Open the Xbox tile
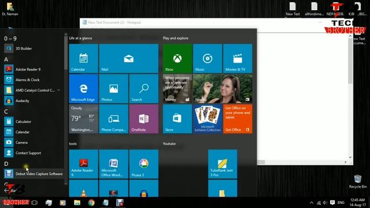Viewport: 370px width, 208px height. (177, 58)
